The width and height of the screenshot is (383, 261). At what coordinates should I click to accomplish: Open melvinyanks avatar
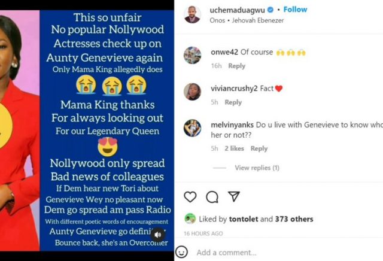pyautogui.click(x=193, y=128)
